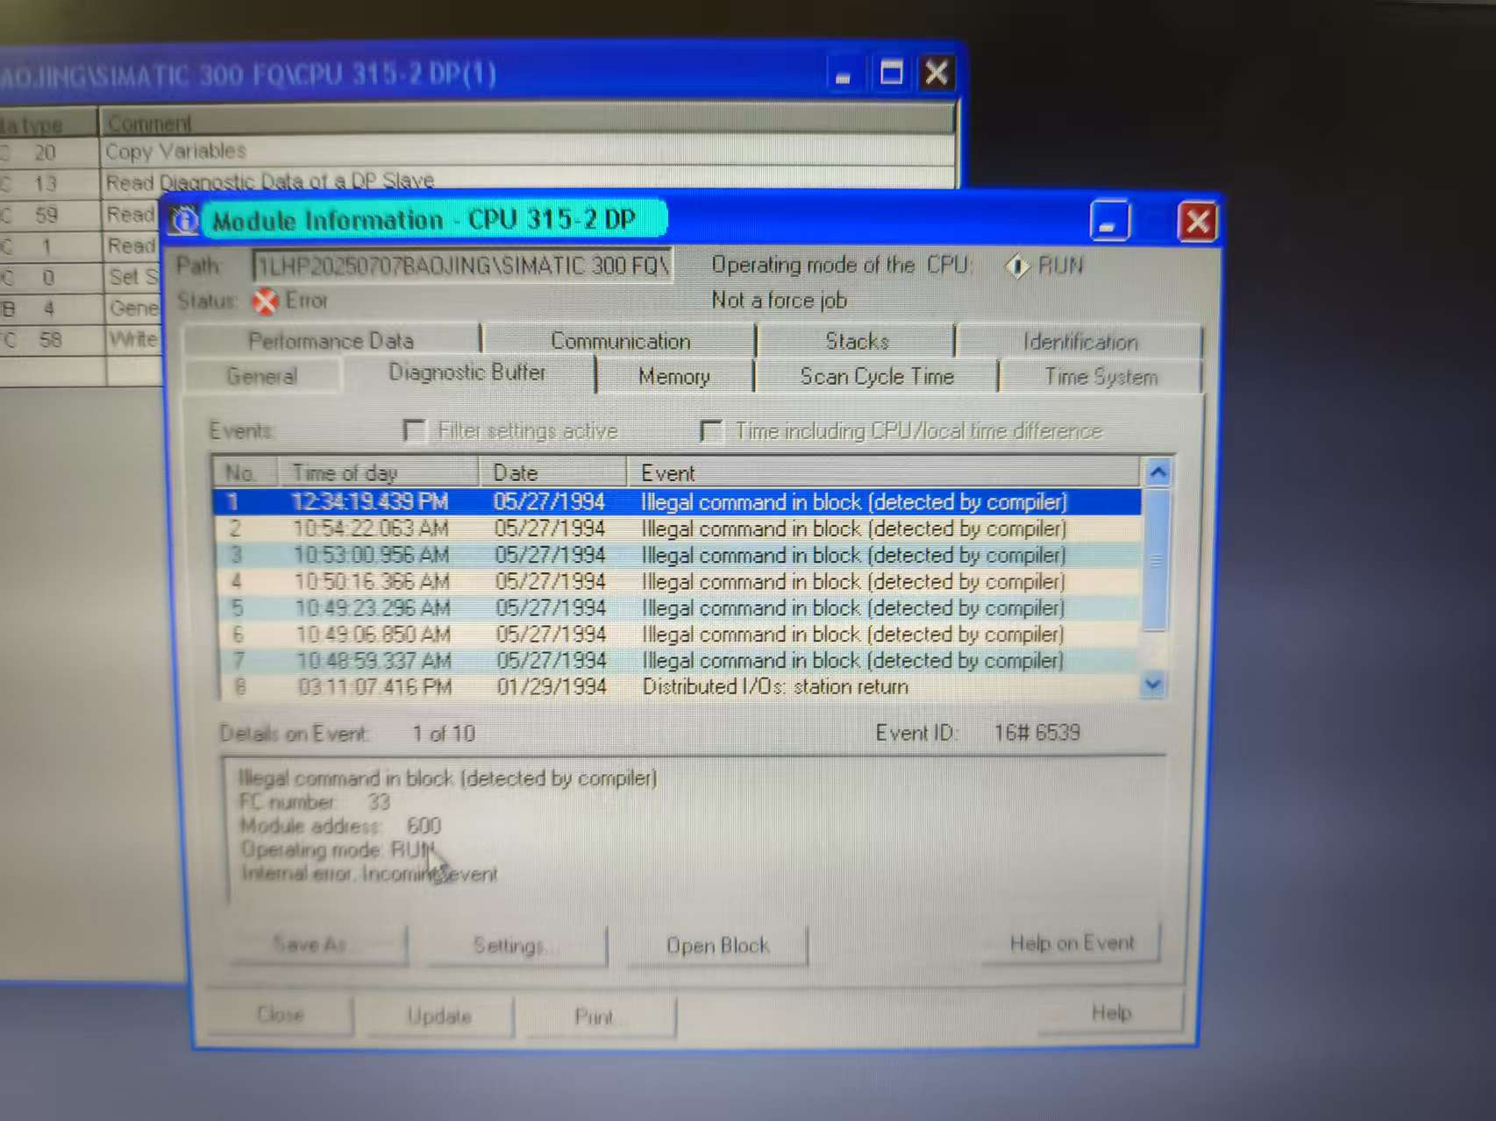Select the Diagnostic Buffer tab
The image size is (1496, 1121).
467,372
